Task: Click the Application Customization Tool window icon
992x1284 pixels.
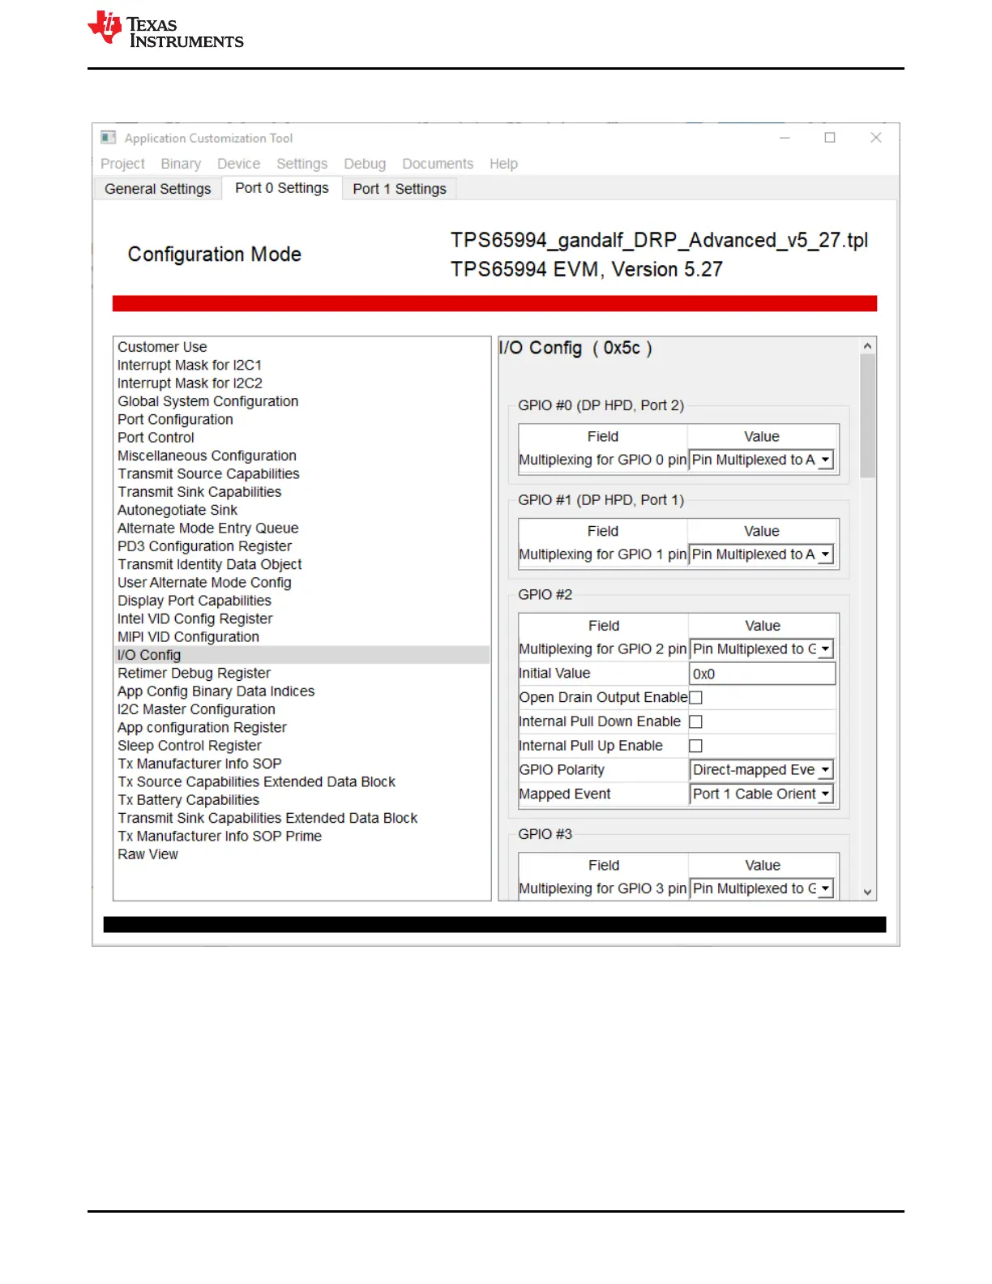Action: [108, 138]
